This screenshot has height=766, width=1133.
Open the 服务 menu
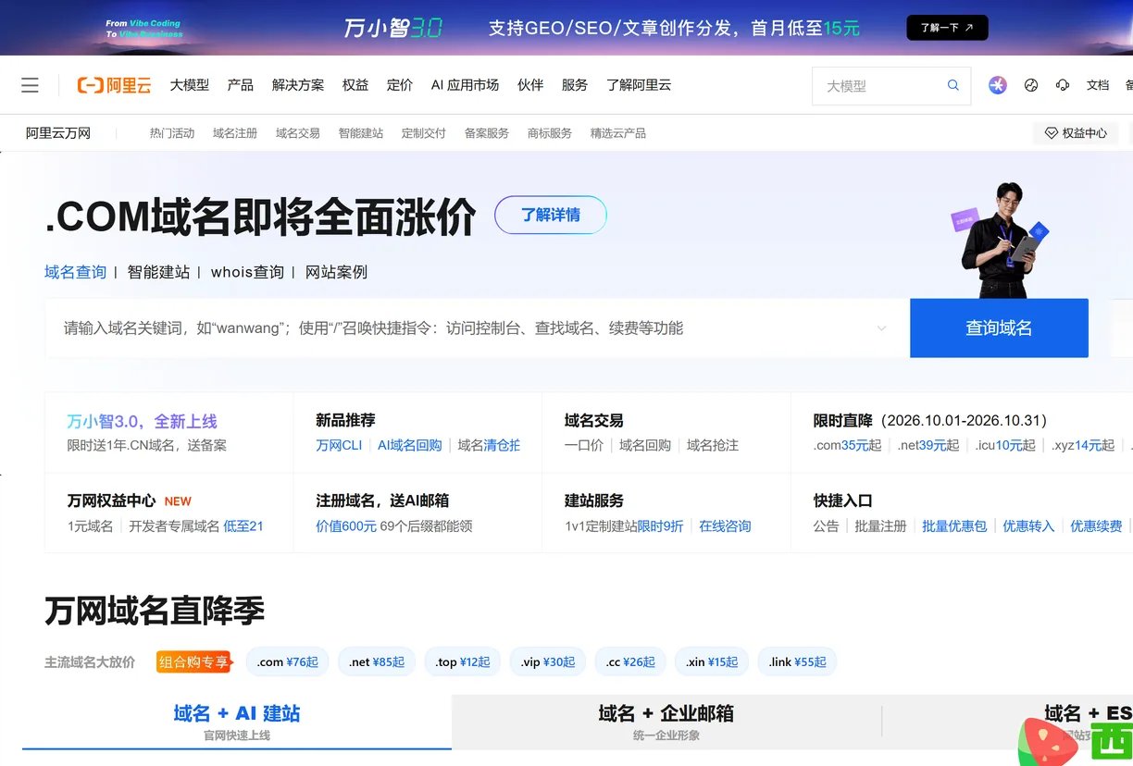[x=575, y=85]
